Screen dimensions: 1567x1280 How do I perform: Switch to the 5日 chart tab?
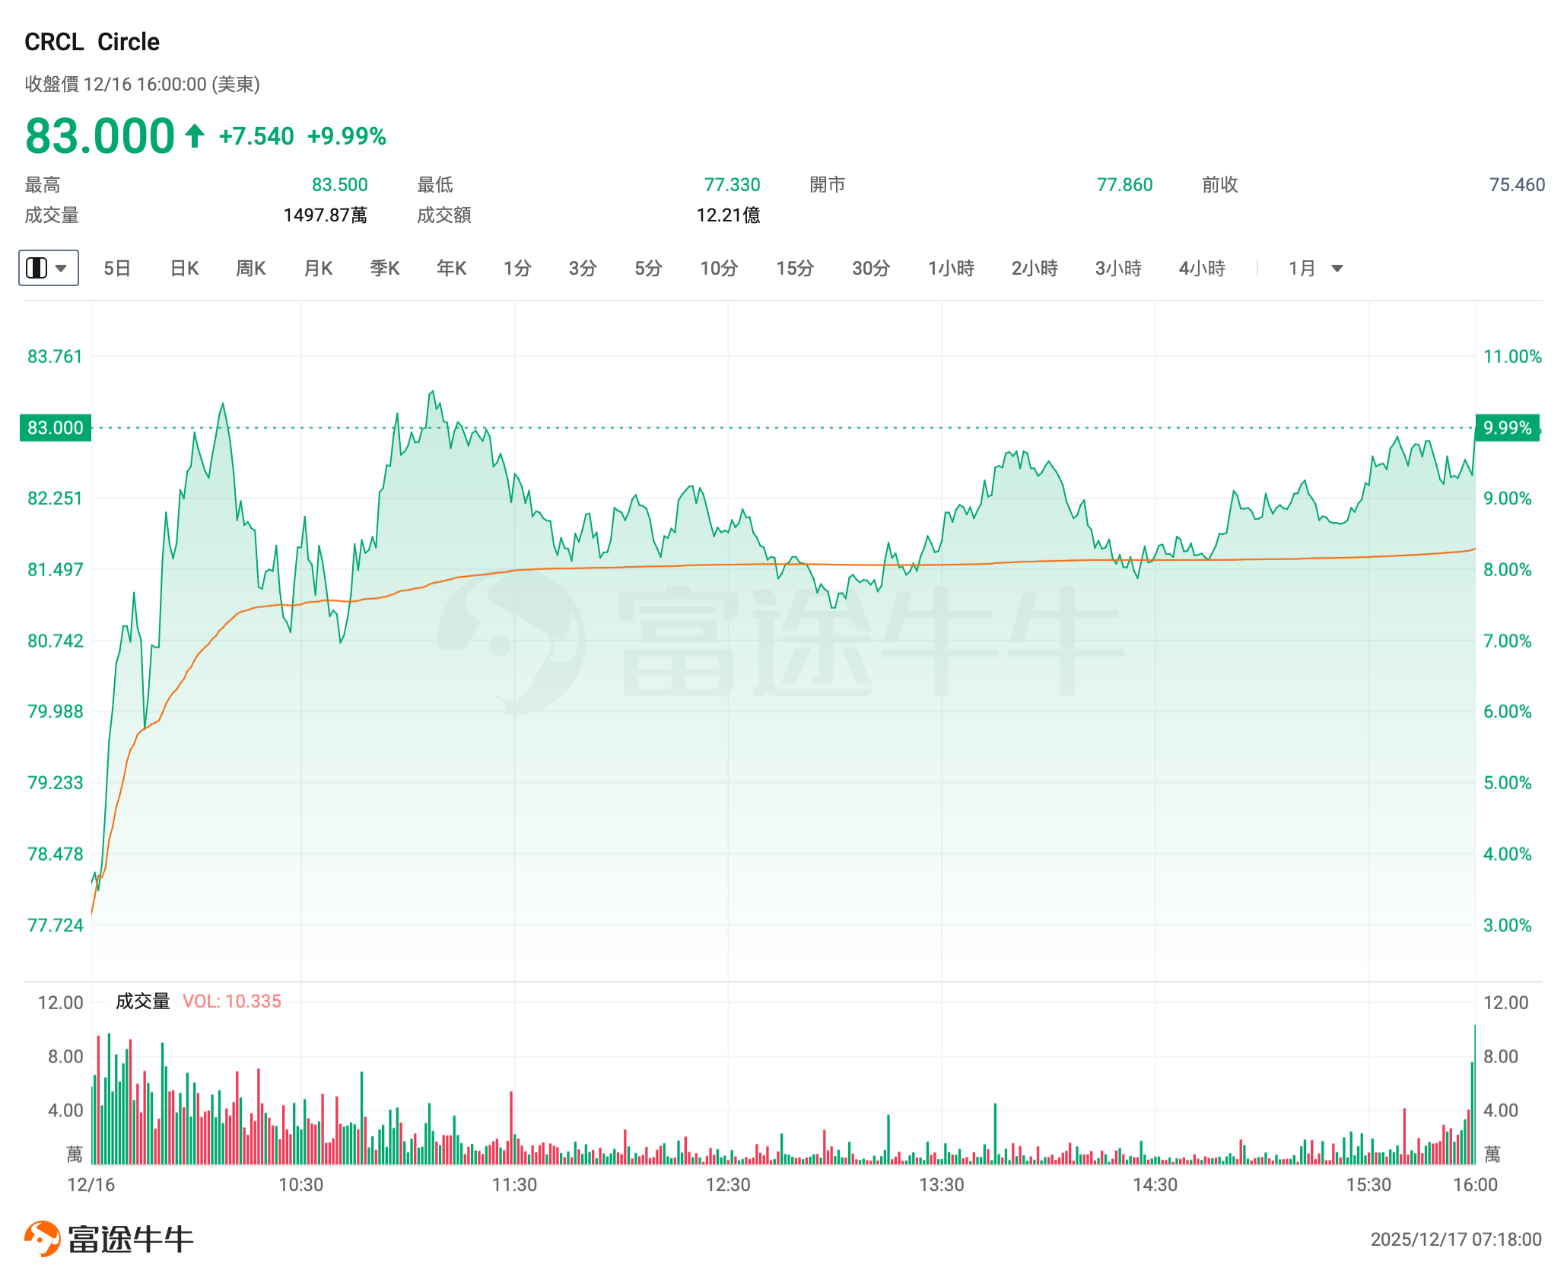pyautogui.click(x=117, y=268)
